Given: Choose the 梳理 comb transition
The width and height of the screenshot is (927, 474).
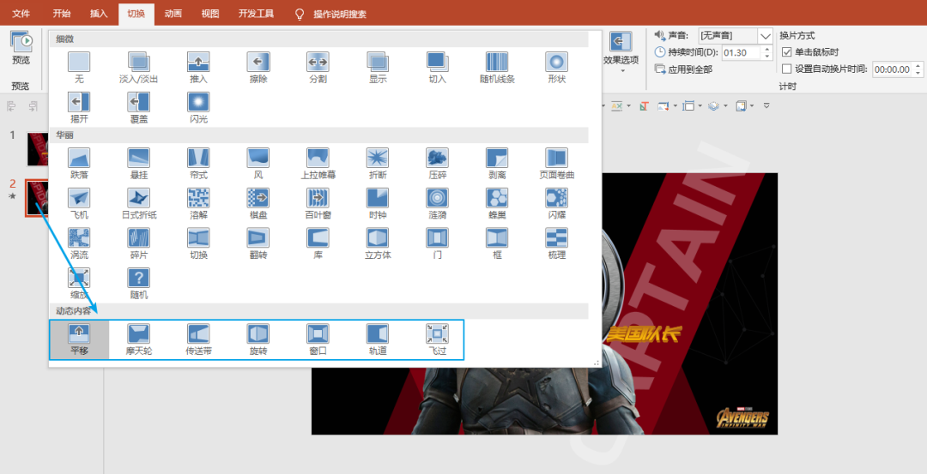Looking at the screenshot, I should (557, 243).
